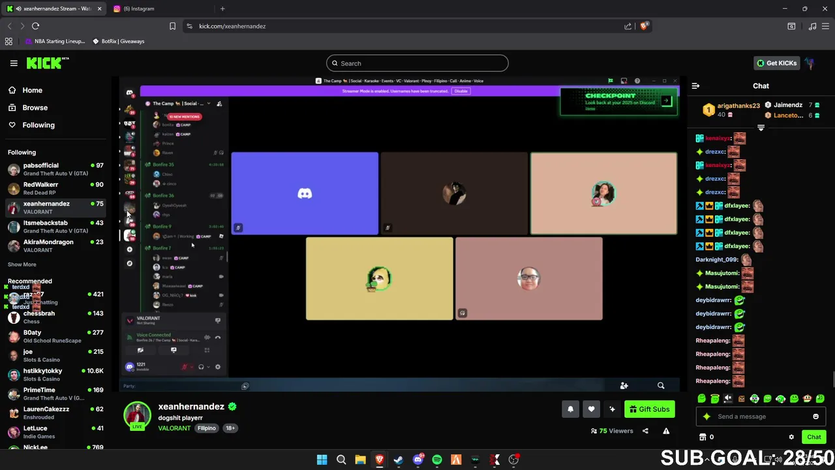This screenshot has height=470, width=835.
Task: Expand the Show More following list
Action: [x=22, y=264]
